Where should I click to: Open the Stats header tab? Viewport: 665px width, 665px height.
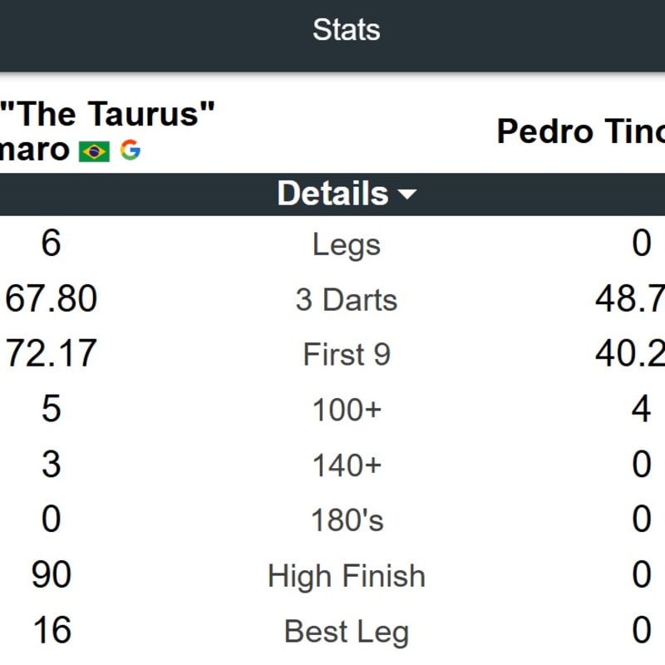tap(346, 30)
